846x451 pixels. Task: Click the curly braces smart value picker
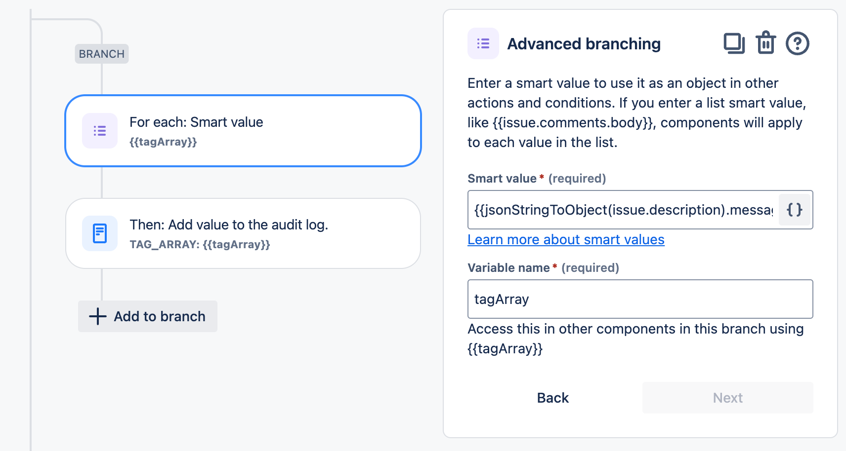(794, 210)
